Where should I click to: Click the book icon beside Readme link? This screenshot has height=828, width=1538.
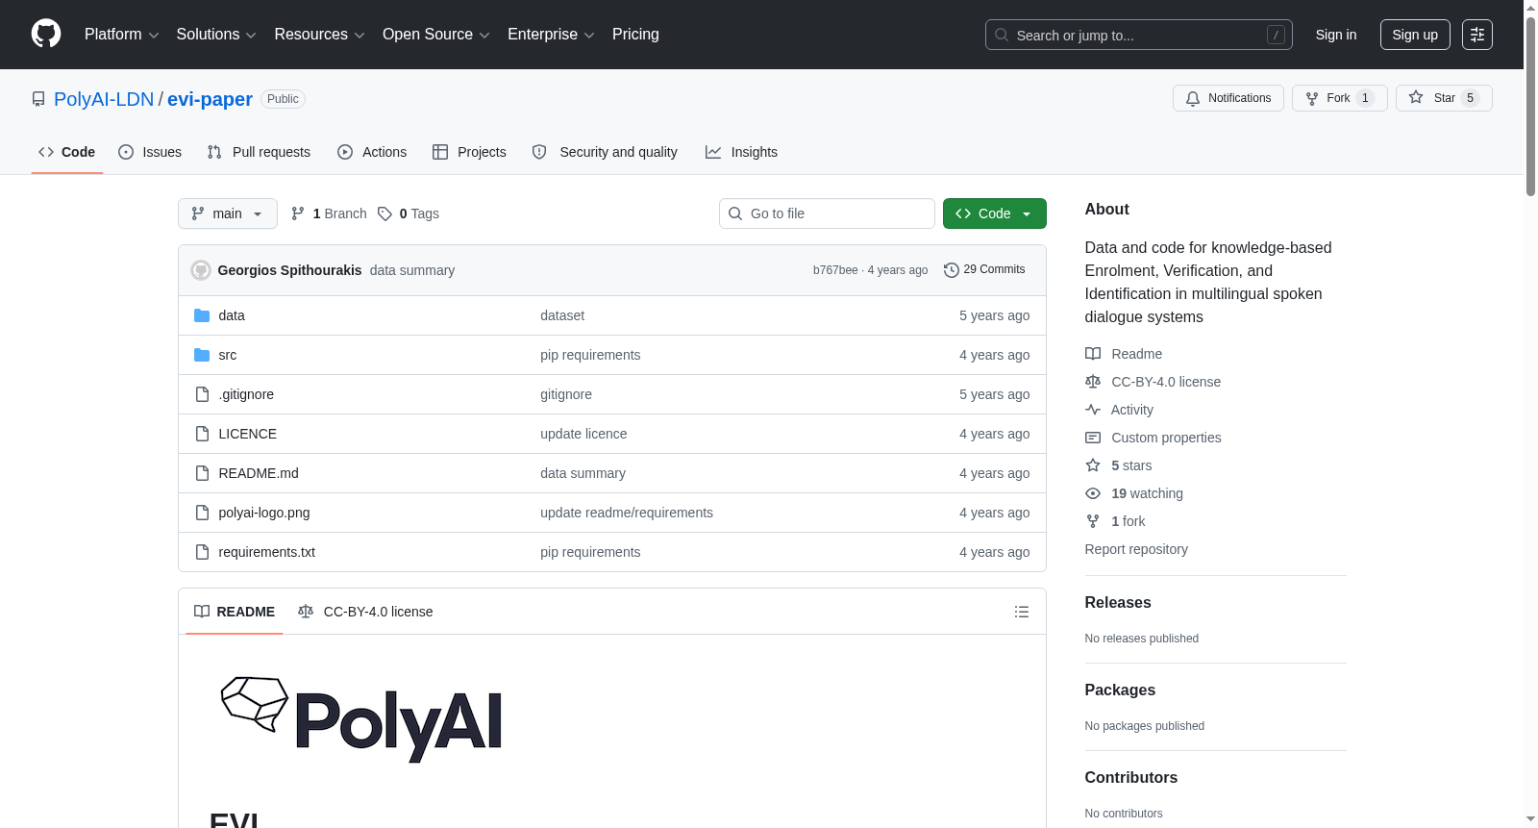(1093, 354)
